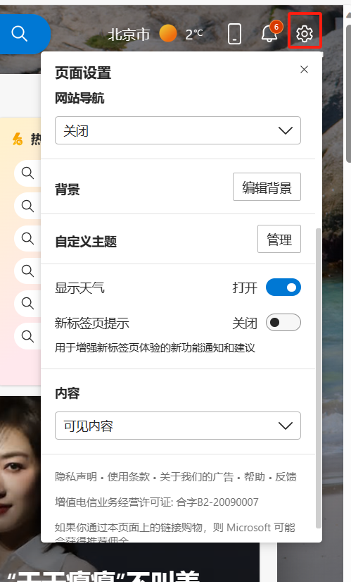Screen dimensions: 351x582
Task: Click the weather sun icon
Action: 168,33
